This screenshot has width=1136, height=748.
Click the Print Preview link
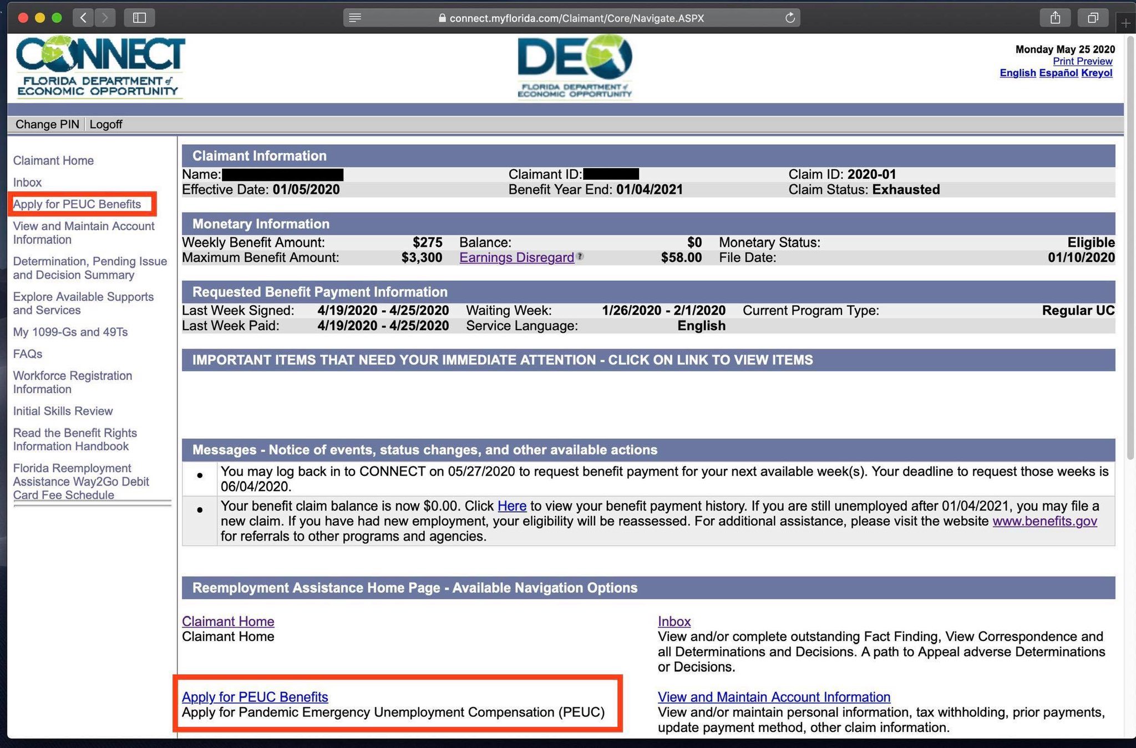tap(1082, 61)
